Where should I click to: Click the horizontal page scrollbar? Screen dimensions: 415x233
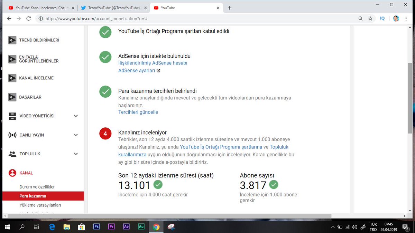(170, 216)
